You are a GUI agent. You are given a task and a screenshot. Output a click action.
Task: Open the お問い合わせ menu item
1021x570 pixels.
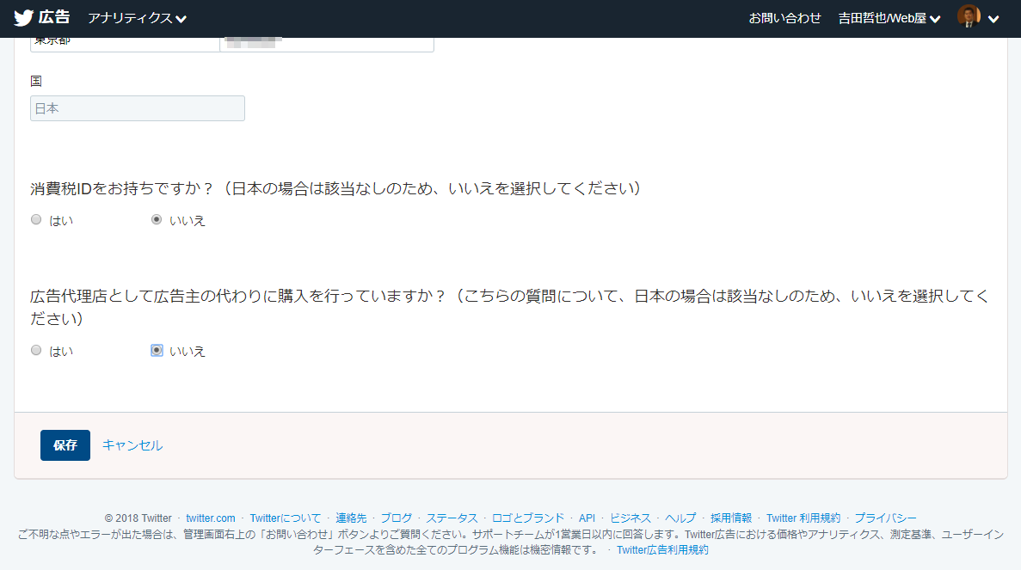tap(784, 18)
